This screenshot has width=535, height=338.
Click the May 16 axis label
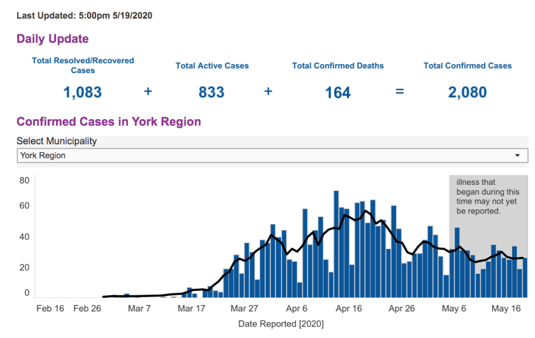[506, 309]
